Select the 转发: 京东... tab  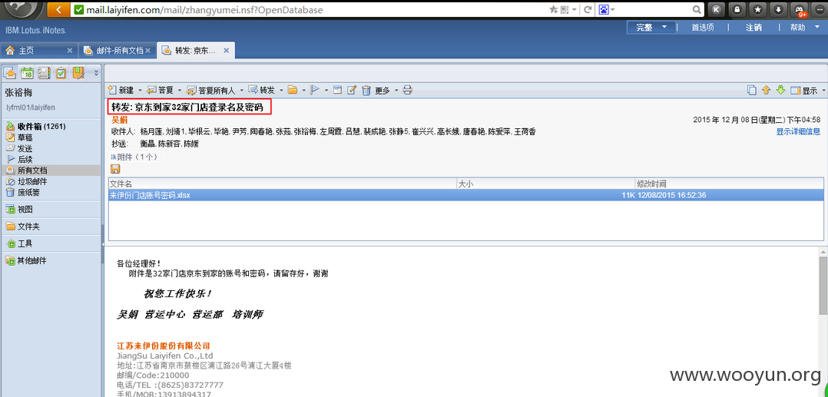[x=195, y=51]
